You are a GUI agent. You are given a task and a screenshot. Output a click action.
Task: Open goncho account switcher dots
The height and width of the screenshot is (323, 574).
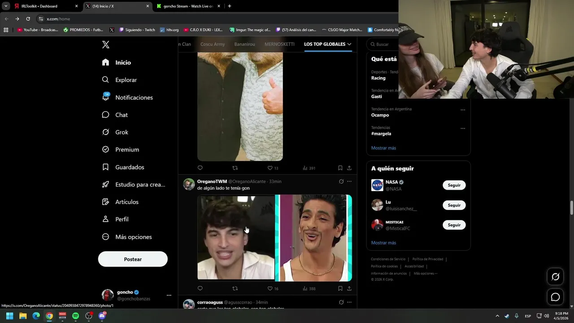pyautogui.click(x=169, y=295)
